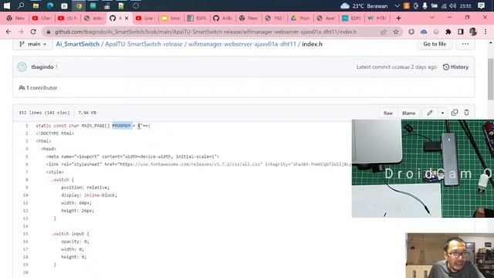Image resolution: width=494 pixels, height=278 pixels.
Task: Open the Microsoft Store taskbar icon
Action: click(x=64, y=5)
